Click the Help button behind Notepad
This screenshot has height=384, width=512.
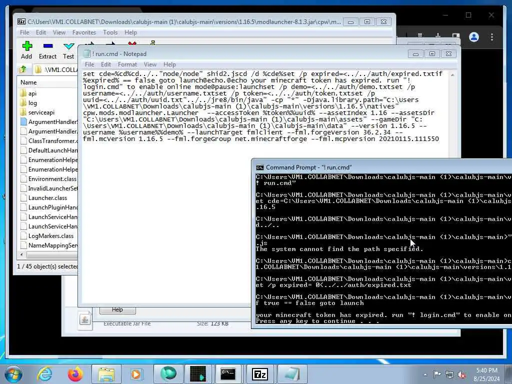(x=117, y=309)
